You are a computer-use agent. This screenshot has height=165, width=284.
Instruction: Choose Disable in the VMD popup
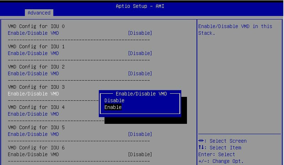114,100
